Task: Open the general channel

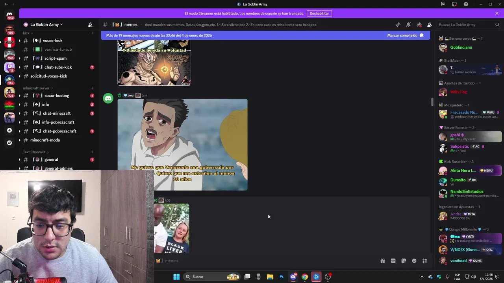Action: point(58,160)
